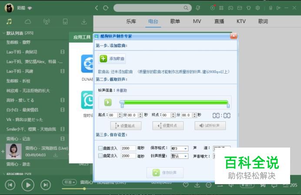301x195 pixels.
Task: Open the 声道 dropdown
Action: [x=222, y=148]
